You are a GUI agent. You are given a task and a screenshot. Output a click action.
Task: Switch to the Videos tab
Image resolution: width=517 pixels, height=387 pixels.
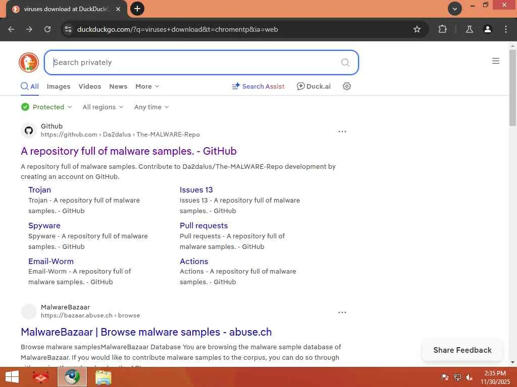click(x=90, y=86)
